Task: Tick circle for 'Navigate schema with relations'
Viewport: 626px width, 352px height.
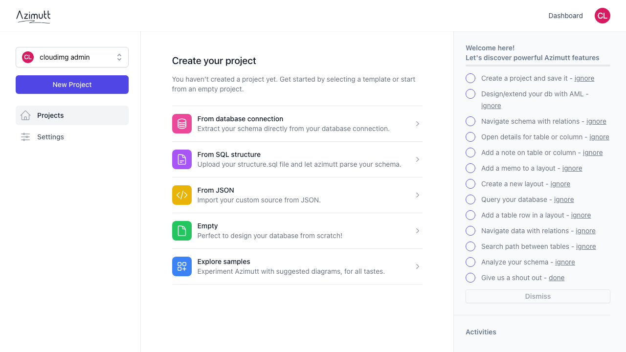Action: coord(470,121)
